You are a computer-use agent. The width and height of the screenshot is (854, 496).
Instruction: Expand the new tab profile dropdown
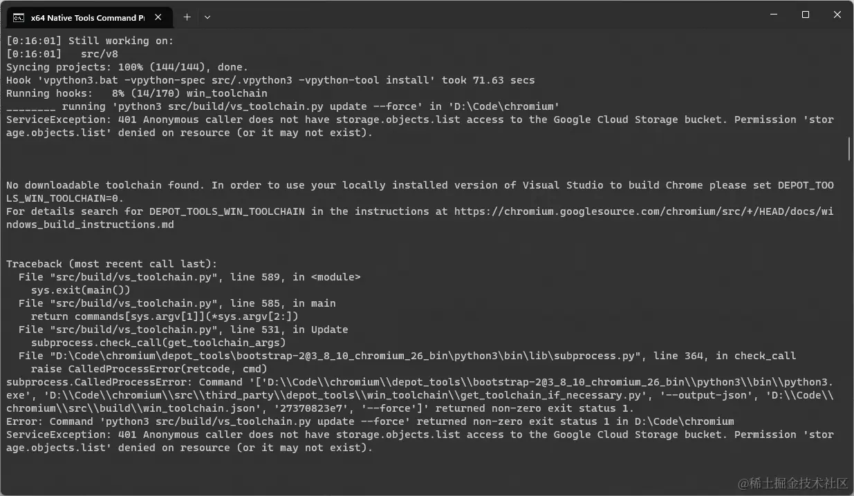click(207, 17)
